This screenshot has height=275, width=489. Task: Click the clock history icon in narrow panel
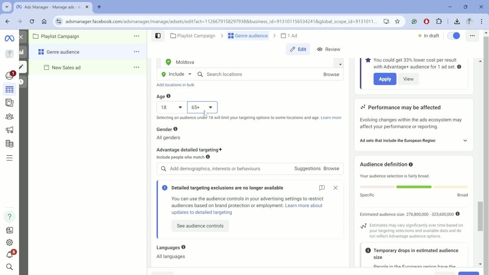(21, 82)
